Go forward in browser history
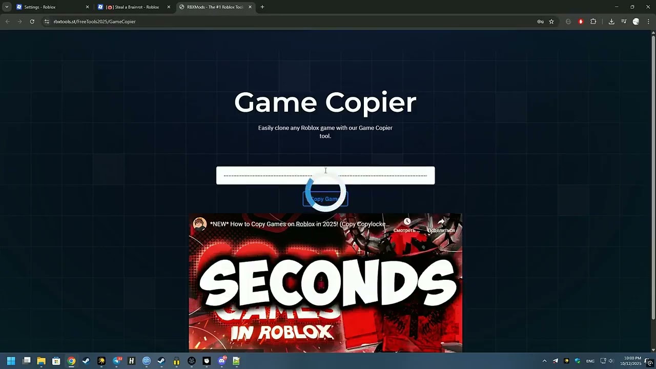This screenshot has width=656, height=369. pos(19,22)
